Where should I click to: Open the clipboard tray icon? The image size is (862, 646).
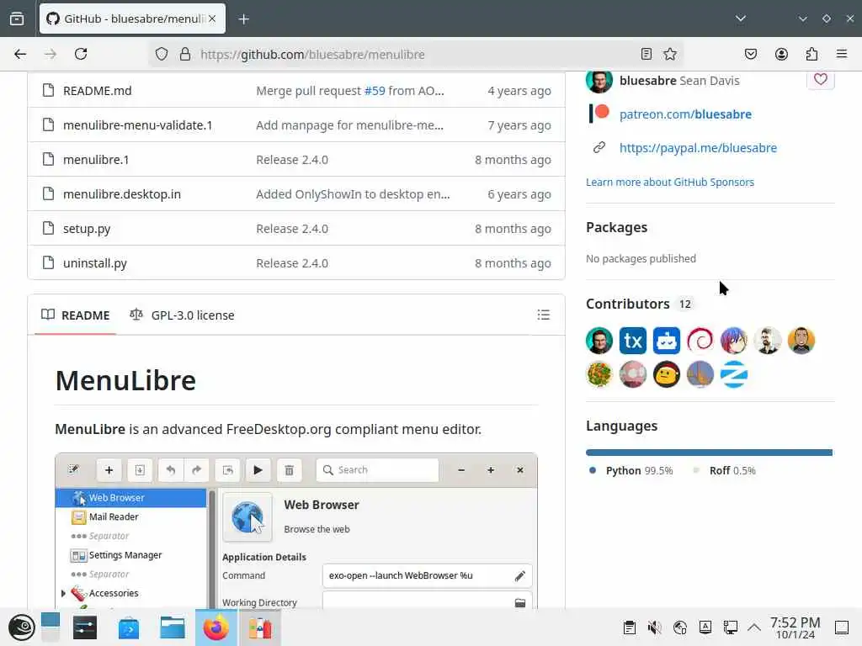630,627
